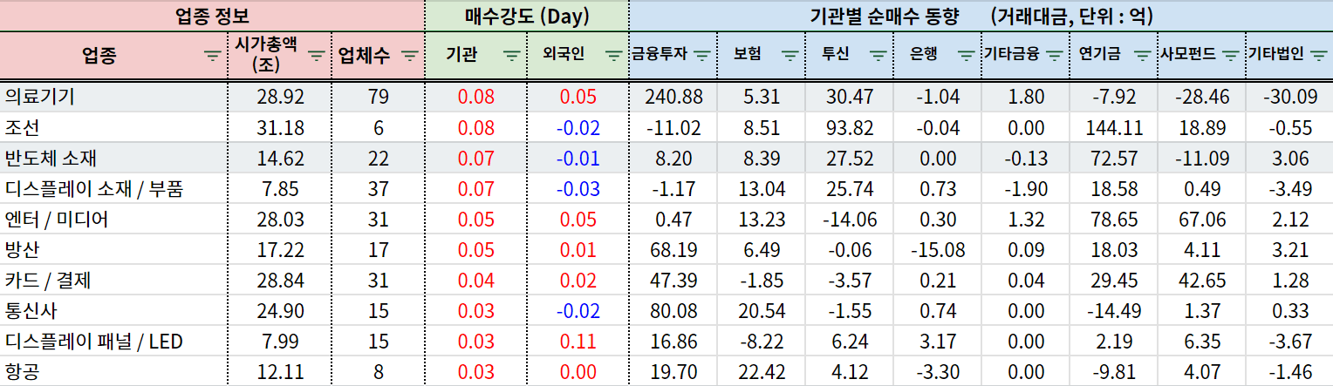Open the 보험 column filter icon
This screenshot has width=1333, height=386.
(x=790, y=55)
